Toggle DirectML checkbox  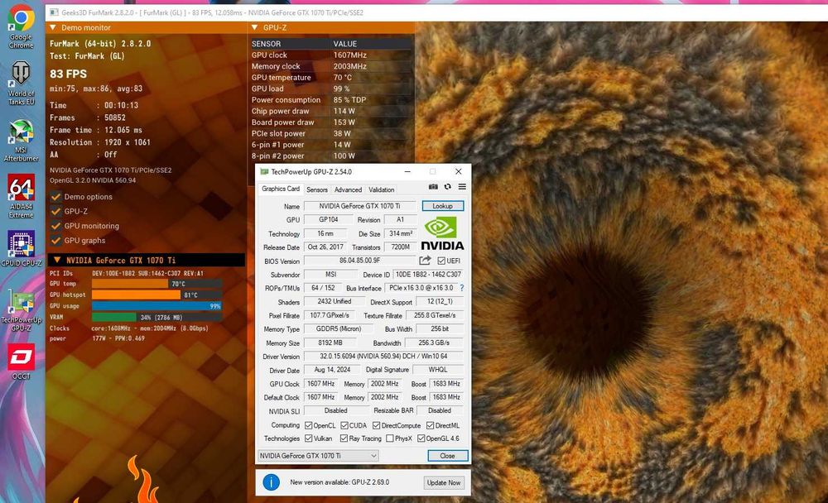pyautogui.click(x=431, y=425)
